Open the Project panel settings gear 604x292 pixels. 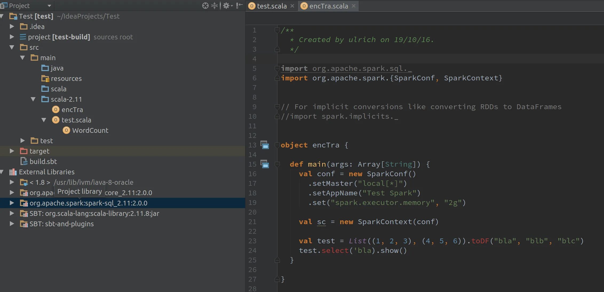(226, 6)
